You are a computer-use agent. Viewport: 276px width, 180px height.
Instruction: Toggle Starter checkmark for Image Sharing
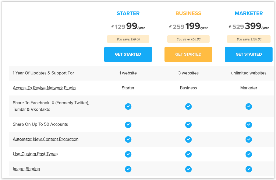128,169
